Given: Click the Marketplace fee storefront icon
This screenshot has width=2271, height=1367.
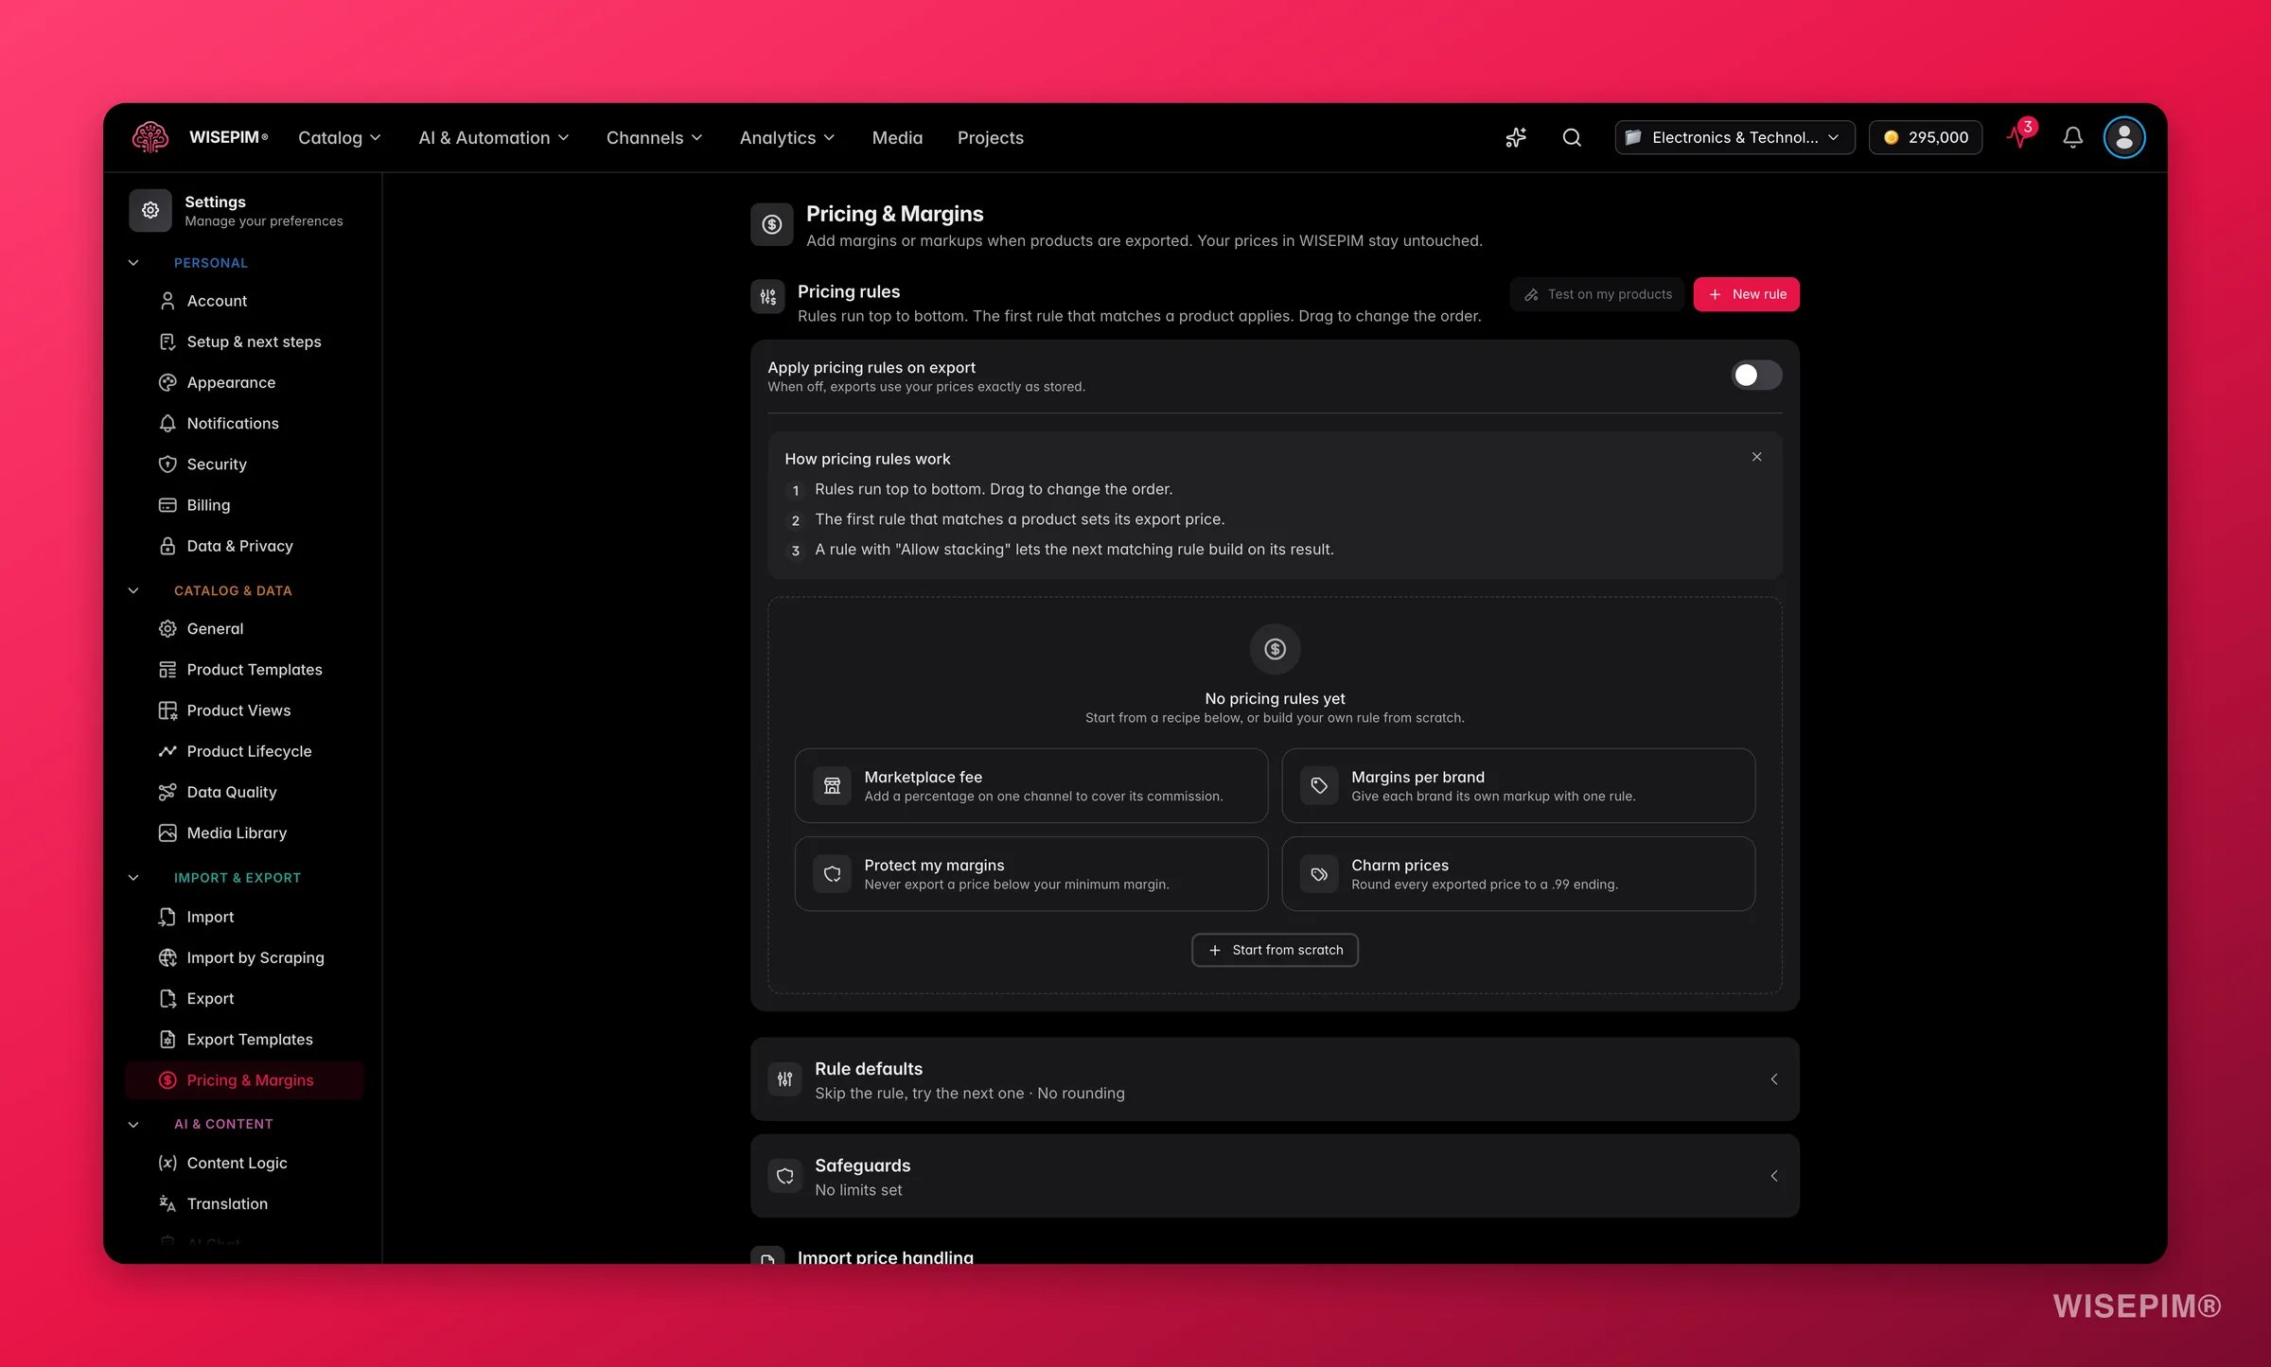Looking at the screenshot, I should pos(832,785).
